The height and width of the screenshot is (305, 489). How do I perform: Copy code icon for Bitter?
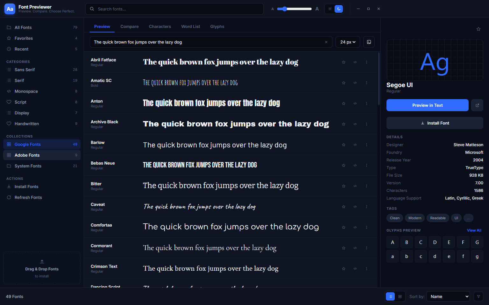pyautogui.click(x=355, y=186)
